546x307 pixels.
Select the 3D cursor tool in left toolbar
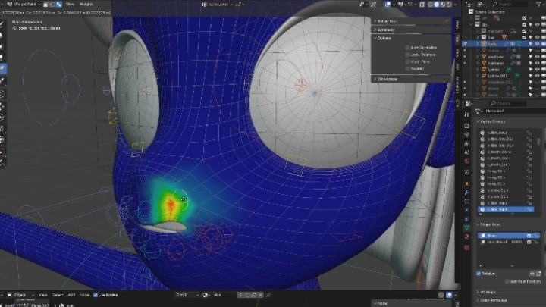point(2,94)
